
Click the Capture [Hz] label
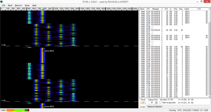pyautogui.click(x=153, y=100)
